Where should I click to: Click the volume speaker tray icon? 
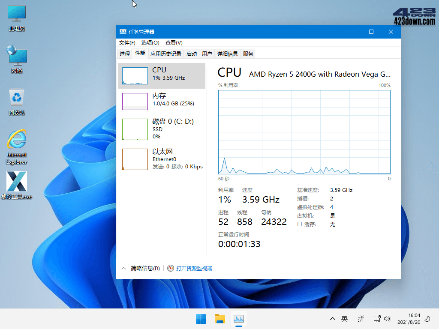(x=387, y=319)
